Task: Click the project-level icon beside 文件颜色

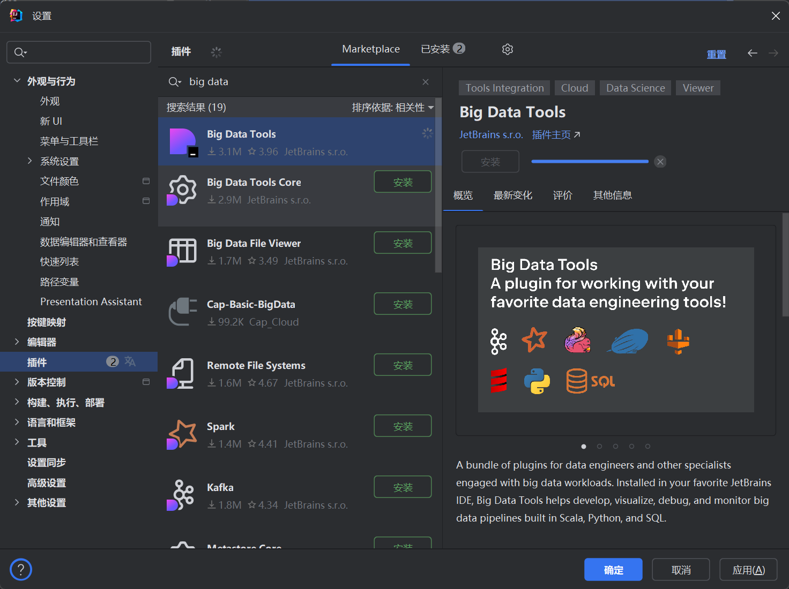Action: (x=146, y=181)
